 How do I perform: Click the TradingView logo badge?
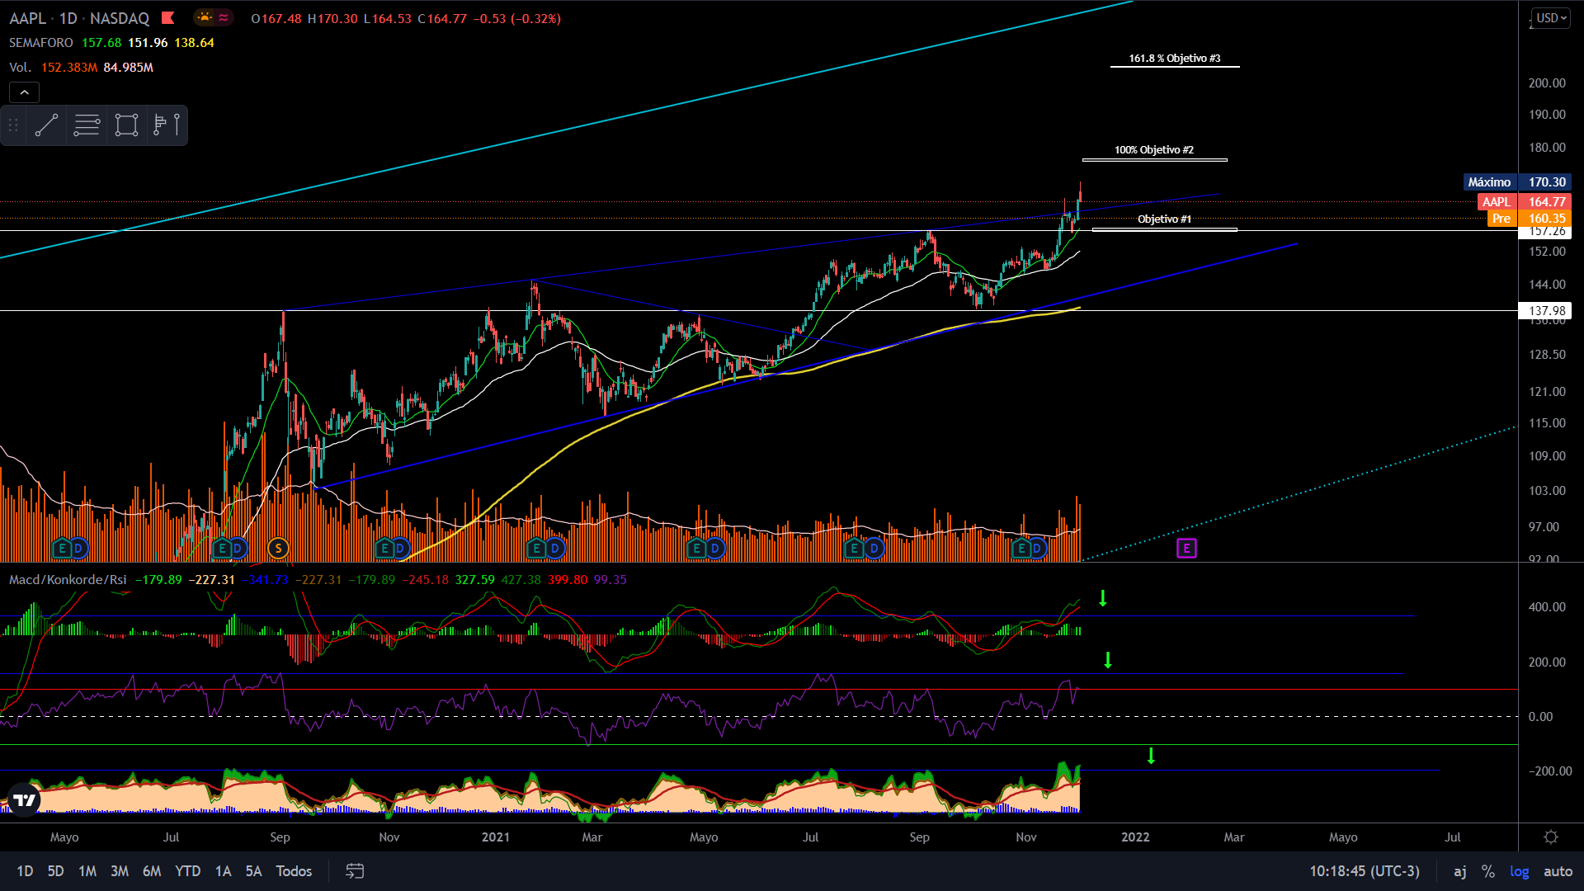pyautogui.click(x=24, y=799)
